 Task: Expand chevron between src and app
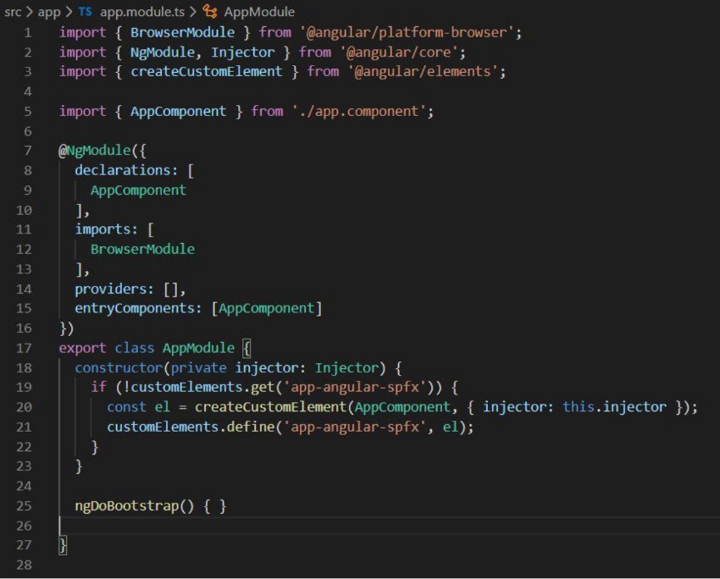[30, 12]
